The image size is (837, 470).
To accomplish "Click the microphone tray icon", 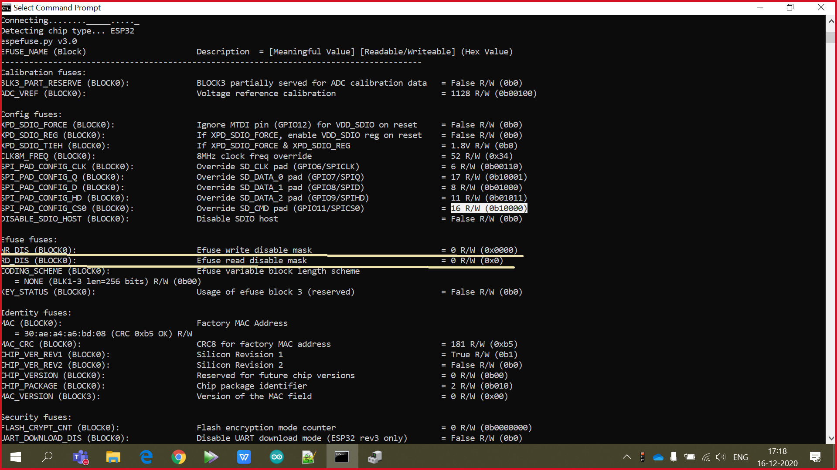I will pyautogui.click(x=674, y=457).
